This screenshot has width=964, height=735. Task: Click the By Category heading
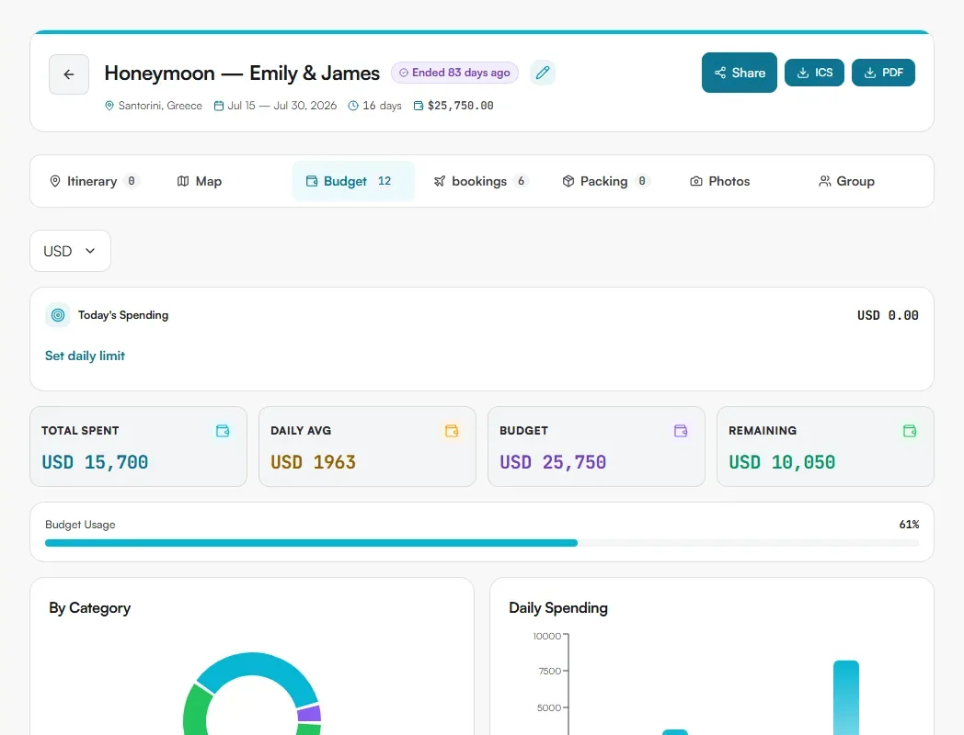point(90,608)
